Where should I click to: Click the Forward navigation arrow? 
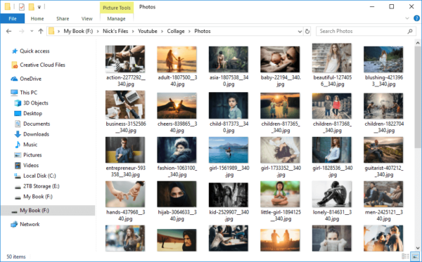[22, 31]
